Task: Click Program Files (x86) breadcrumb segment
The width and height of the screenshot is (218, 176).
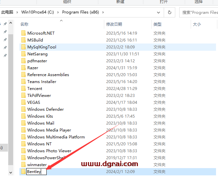Action: click(x=81, y=12)
